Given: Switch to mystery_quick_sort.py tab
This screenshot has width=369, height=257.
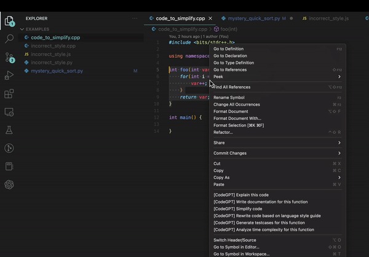Looking at the screenshot, I should pos(254,18).
